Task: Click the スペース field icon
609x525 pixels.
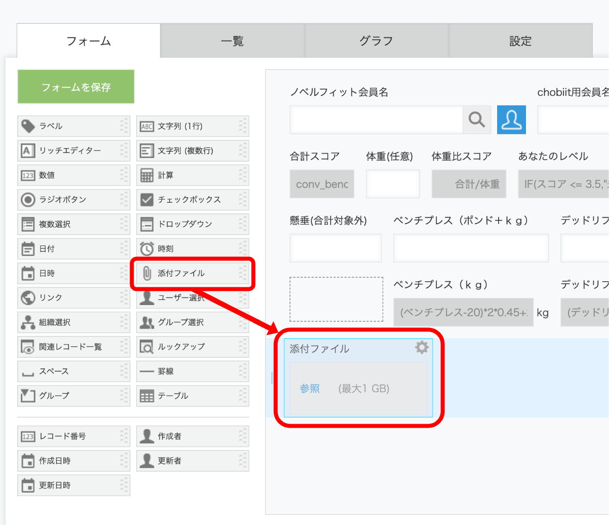Action: coord(28,374)
